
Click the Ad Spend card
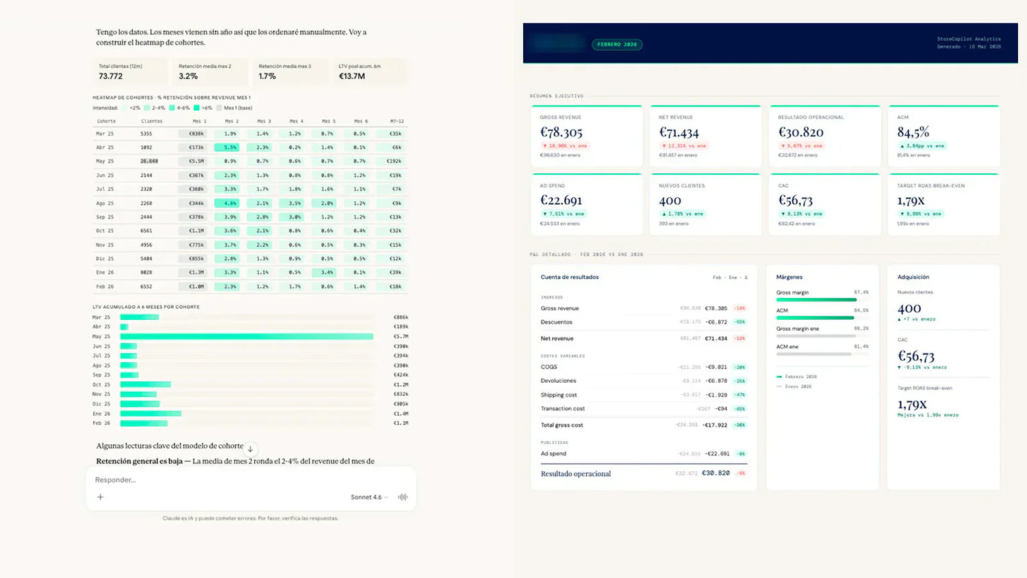[x=587, y=204]
